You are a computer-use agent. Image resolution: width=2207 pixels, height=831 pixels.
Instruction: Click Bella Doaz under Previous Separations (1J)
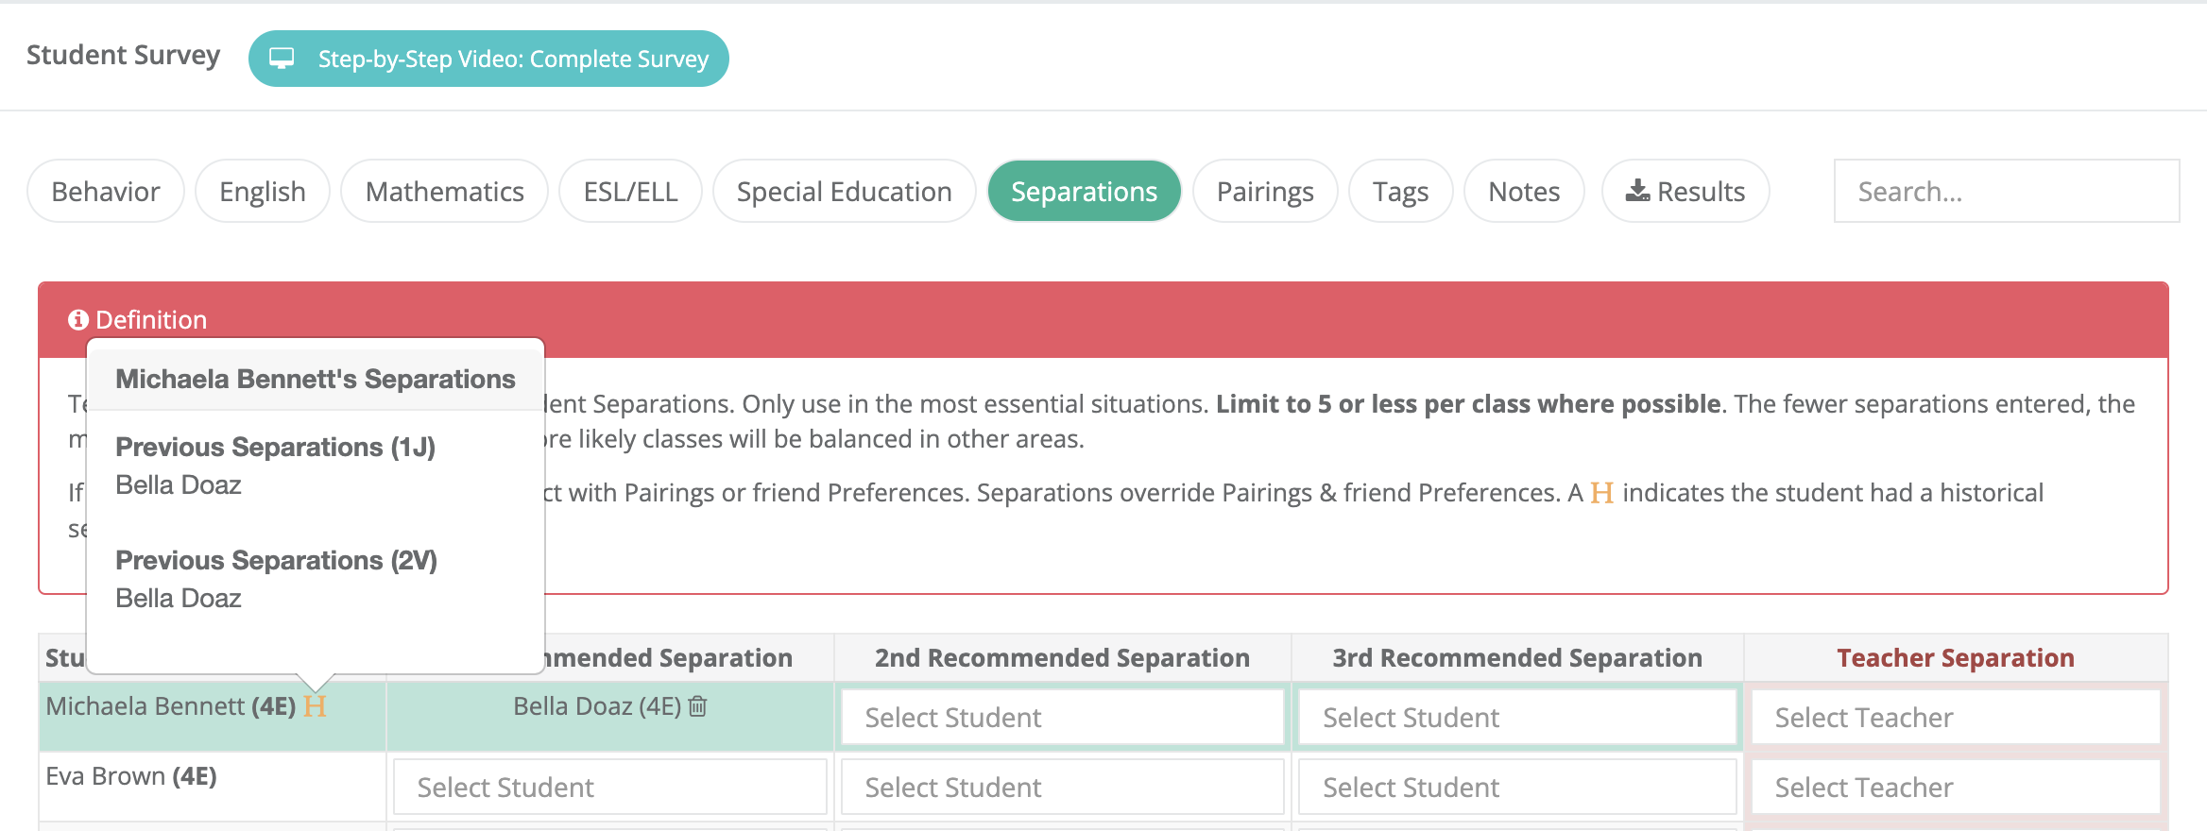(179, 485)
